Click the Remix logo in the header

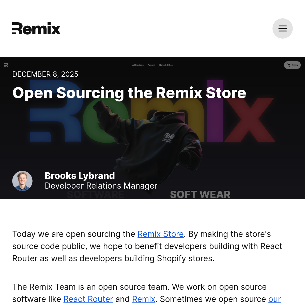pos(36,28)
